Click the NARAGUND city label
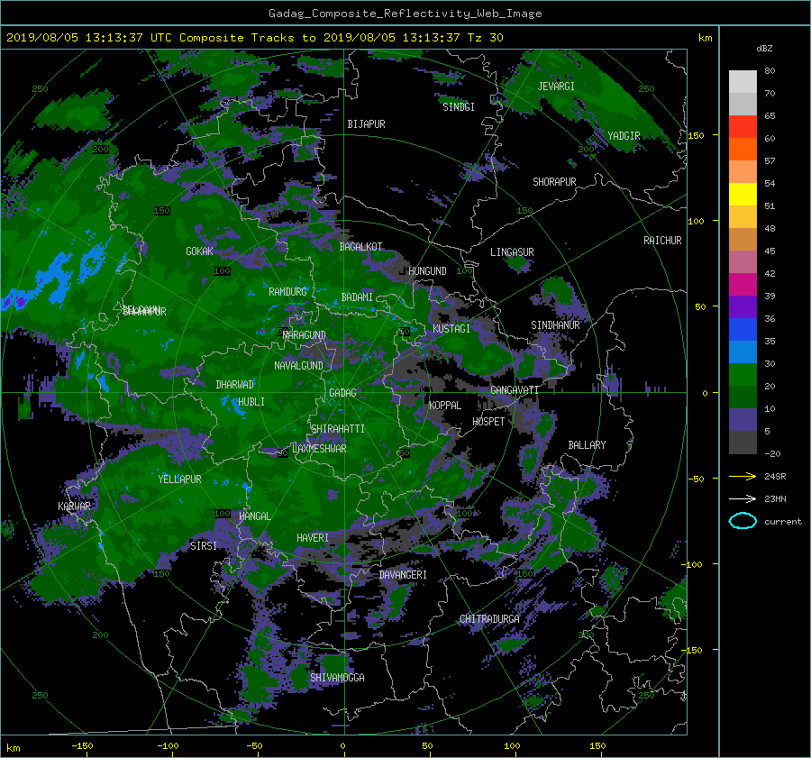Screen dimensions: 811x758 point(305,335)
